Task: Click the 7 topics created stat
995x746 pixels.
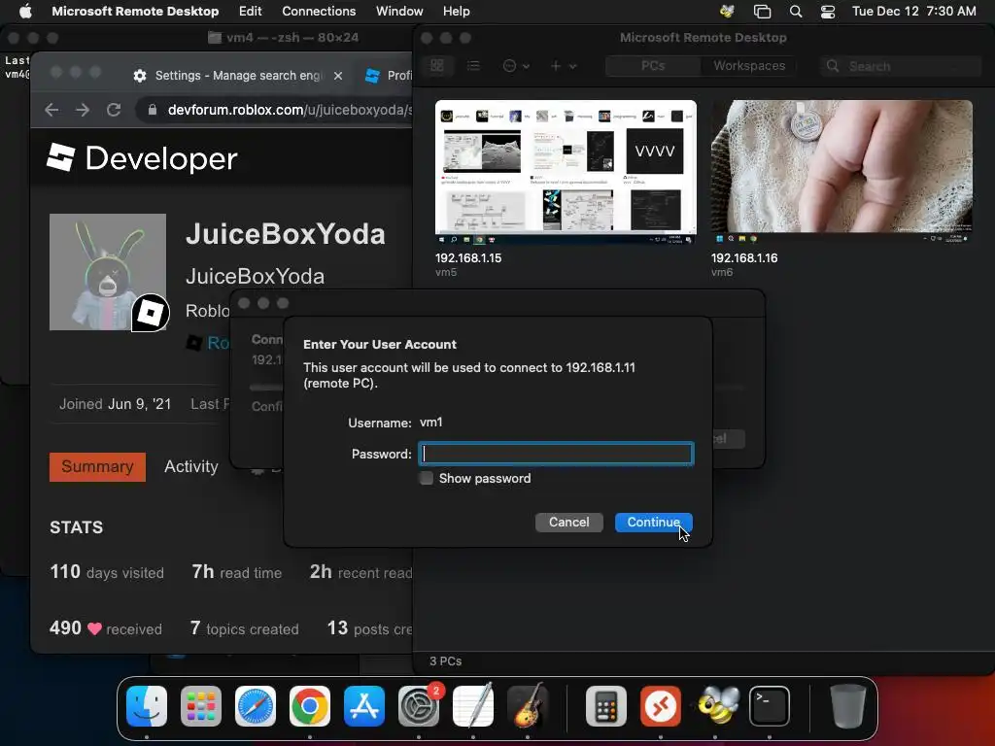Action: [x=244, y=628]
